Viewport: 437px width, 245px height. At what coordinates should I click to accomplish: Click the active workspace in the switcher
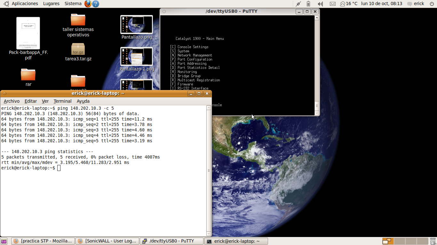[388, 241]
